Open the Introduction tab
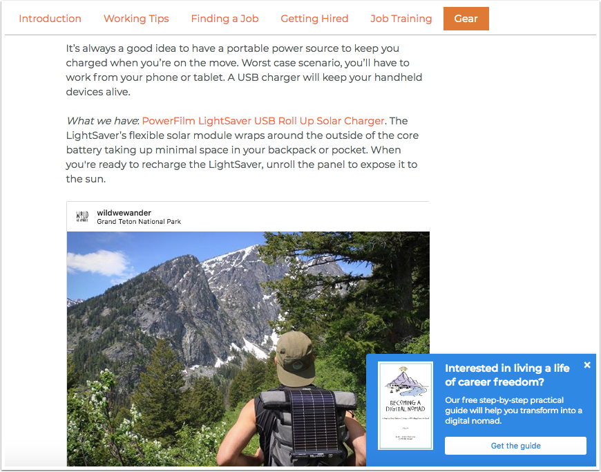Viewport: 601px width, 472px height. [x=50, y=19]
